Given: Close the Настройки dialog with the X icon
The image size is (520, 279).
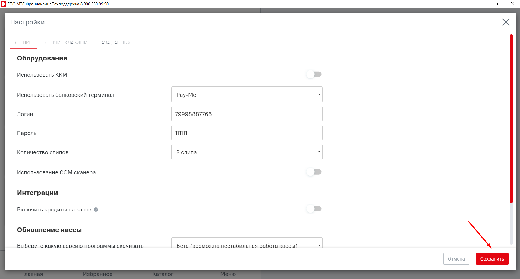Looking at the screenshot, I should (x=506, y=22).
